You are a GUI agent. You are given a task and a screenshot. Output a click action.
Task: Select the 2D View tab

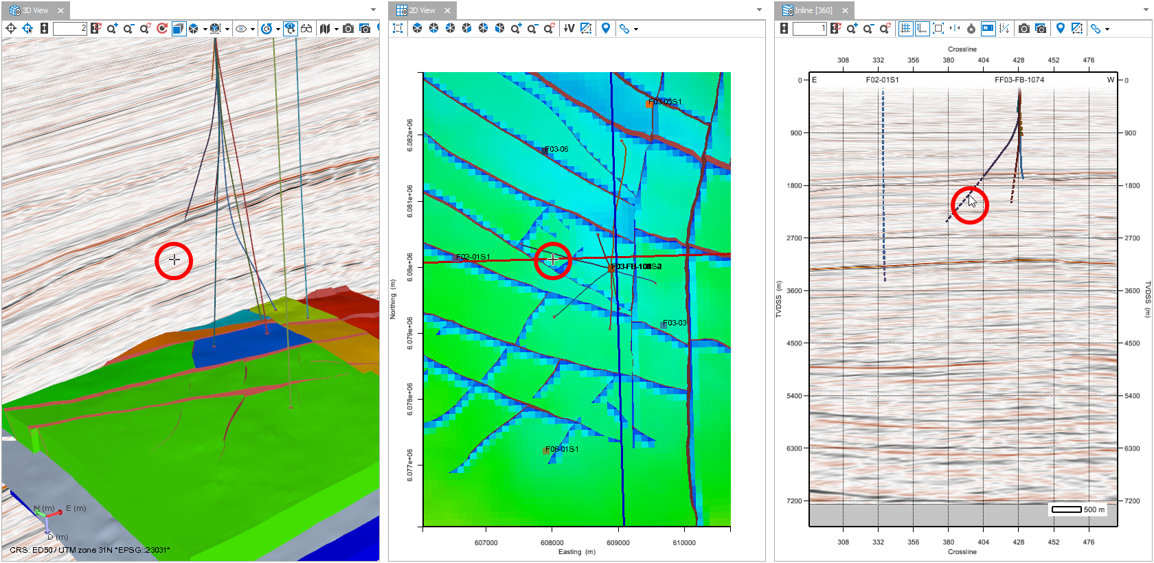click(422, 10)
